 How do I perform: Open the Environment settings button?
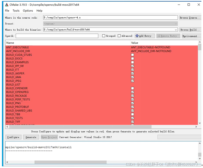coord(191,36)
